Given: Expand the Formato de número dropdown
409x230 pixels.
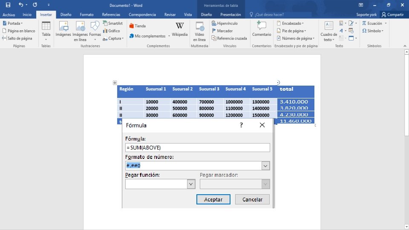Looking at the screenshot, I should tap(265, 166).
